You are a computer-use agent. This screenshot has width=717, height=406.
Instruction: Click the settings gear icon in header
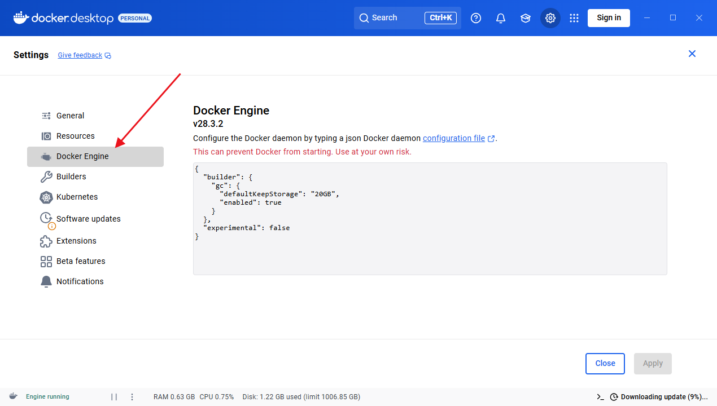[550, 18]
